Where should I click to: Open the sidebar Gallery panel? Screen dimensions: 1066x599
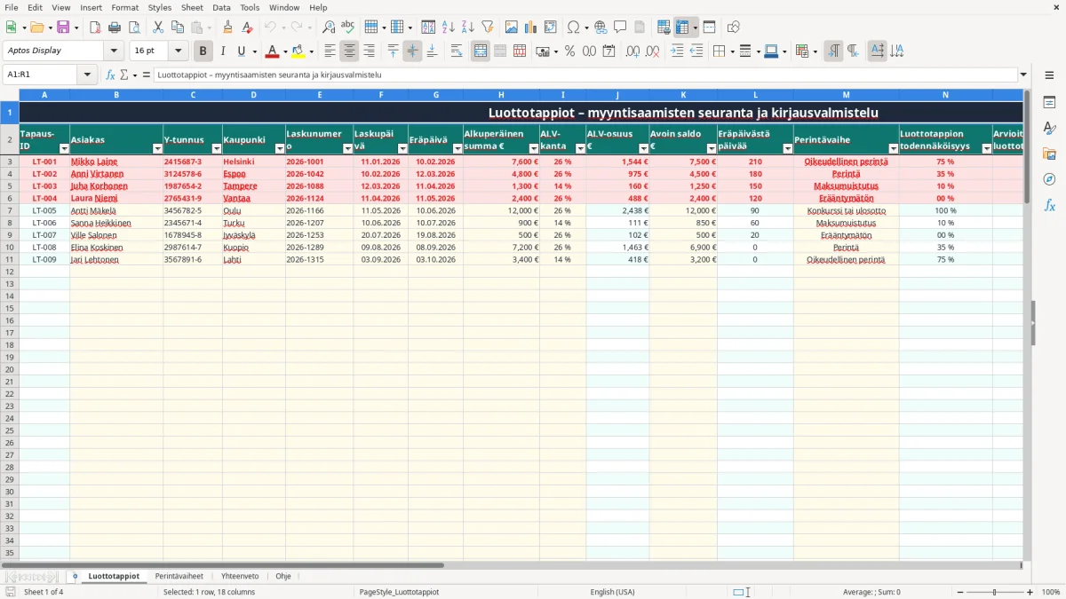[x=1049, y=154]
